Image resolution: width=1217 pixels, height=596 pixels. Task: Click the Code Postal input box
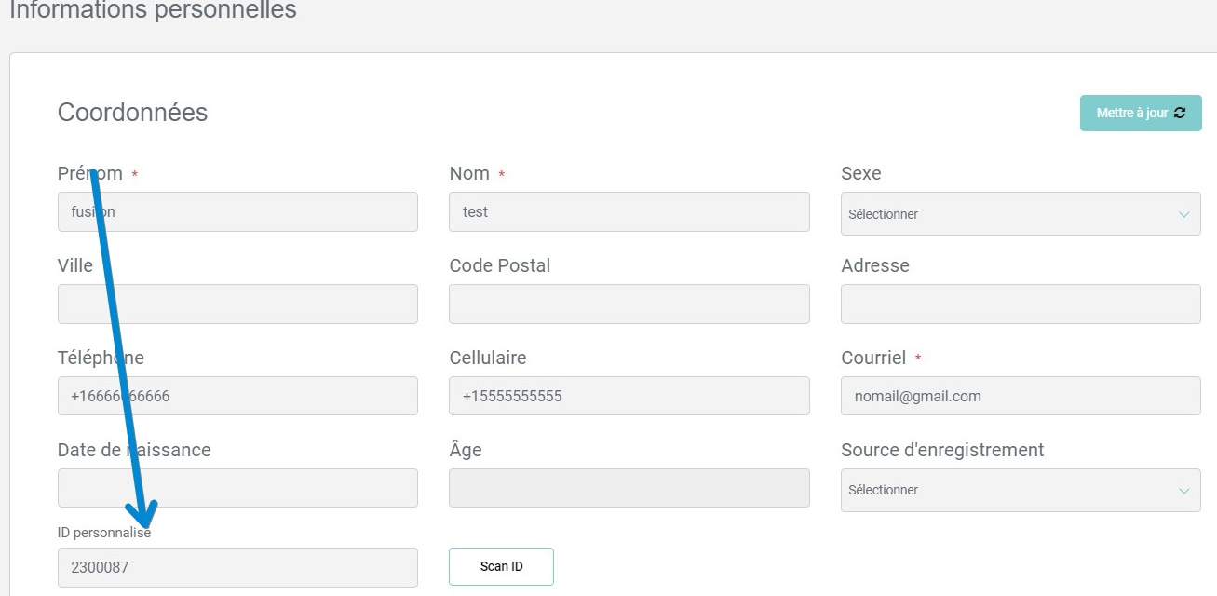point(629,305)
